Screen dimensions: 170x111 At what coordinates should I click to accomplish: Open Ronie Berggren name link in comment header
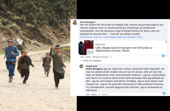click(x=88, y=22)
